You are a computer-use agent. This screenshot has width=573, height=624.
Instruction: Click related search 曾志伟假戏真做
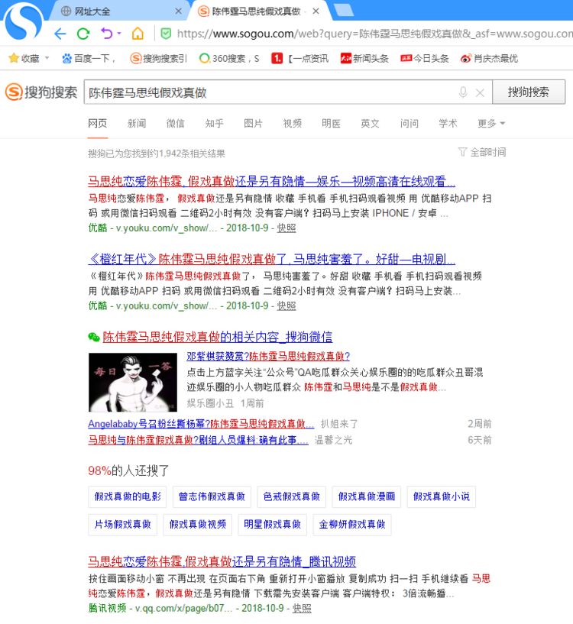[x=212, y=496]
